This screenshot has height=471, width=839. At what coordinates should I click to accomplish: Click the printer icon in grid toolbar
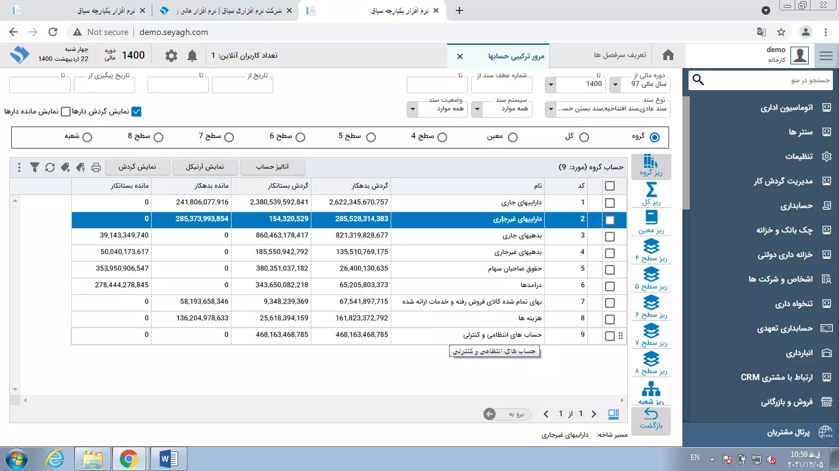click(x=96, y=167)
